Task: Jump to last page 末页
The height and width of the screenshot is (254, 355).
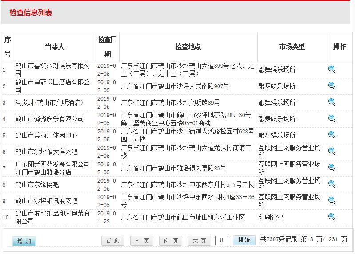Action: click(x=199, y=241)
